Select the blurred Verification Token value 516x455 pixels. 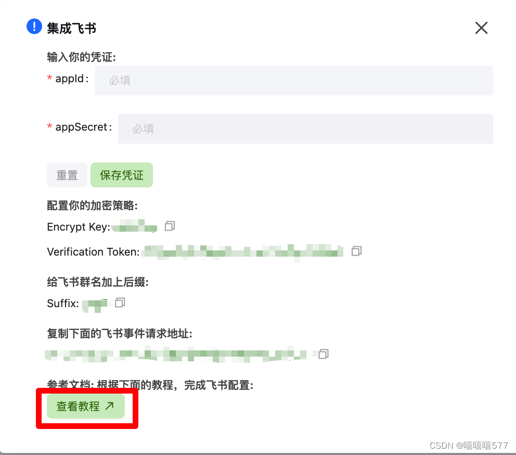tap(242, 252)
